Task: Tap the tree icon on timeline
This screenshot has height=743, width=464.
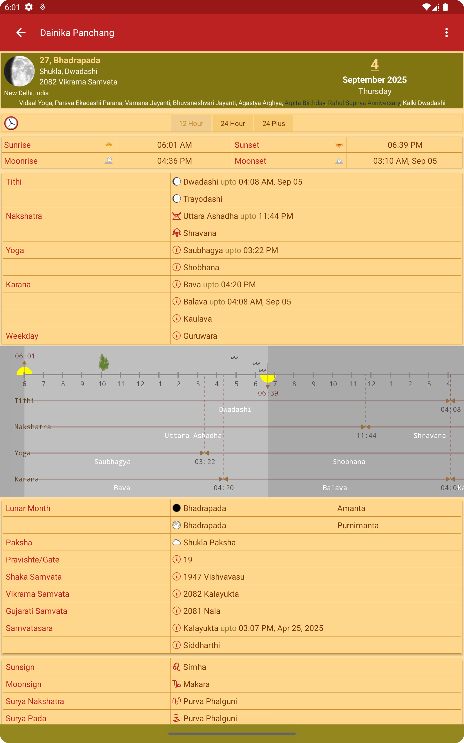Action: tap(104, 363)
